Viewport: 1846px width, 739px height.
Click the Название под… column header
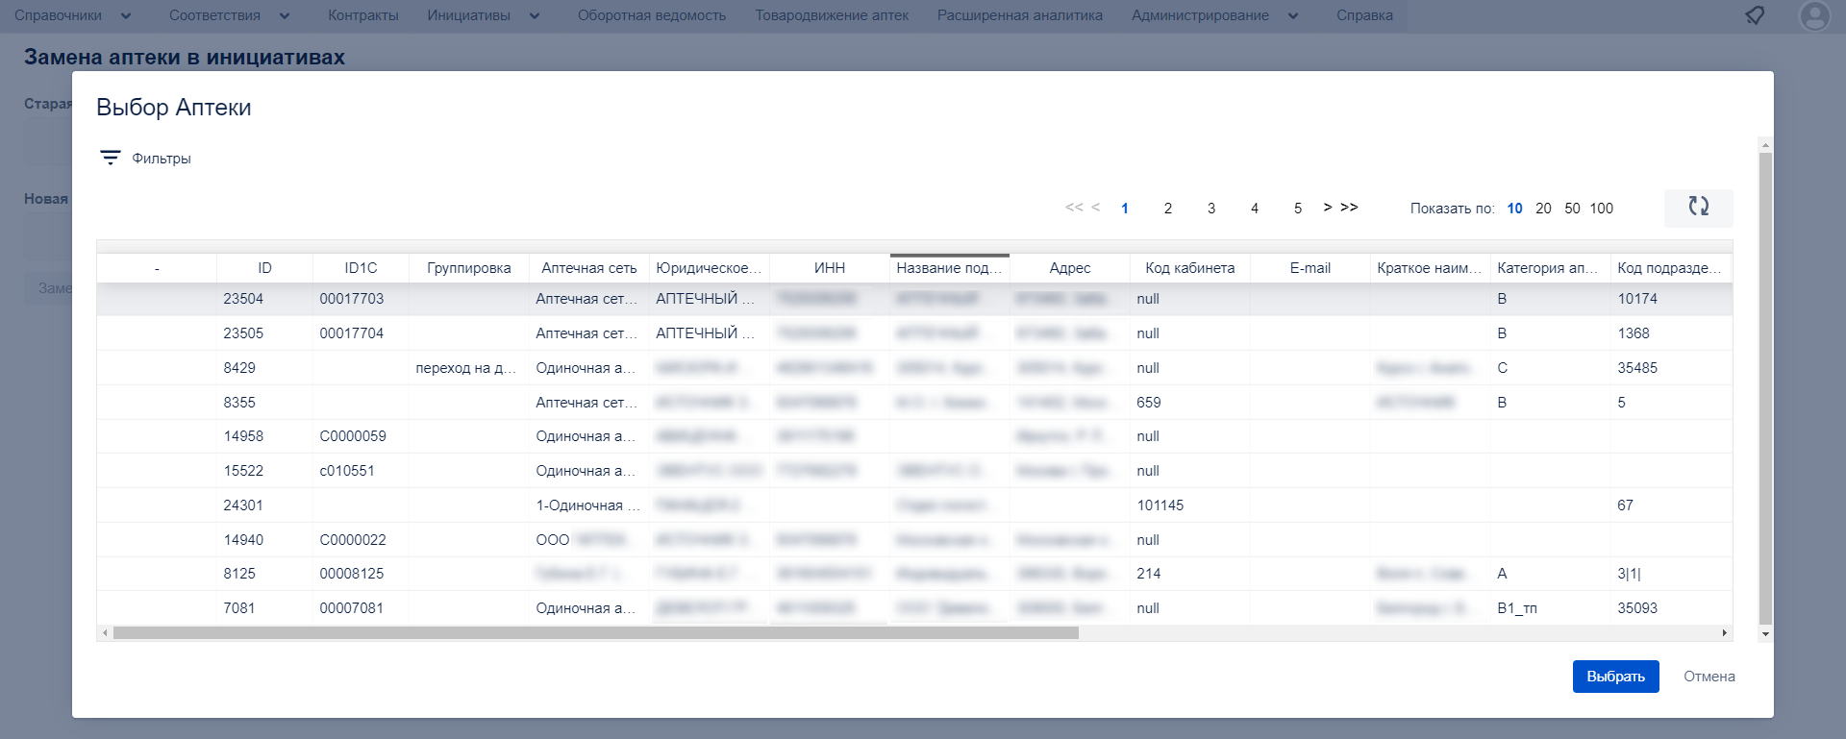[x=950, y=268]
